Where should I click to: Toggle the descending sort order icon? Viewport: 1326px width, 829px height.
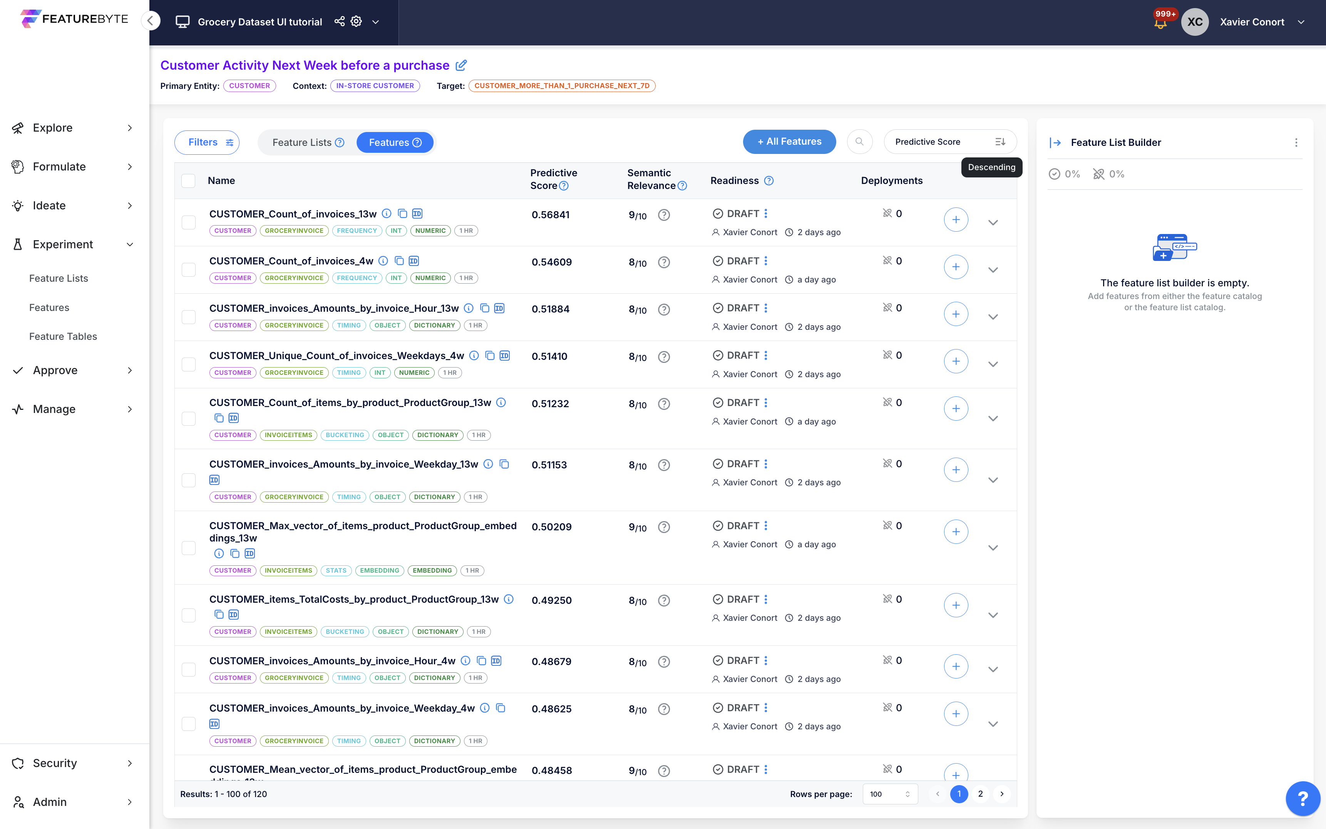[x=1000, y=142]
